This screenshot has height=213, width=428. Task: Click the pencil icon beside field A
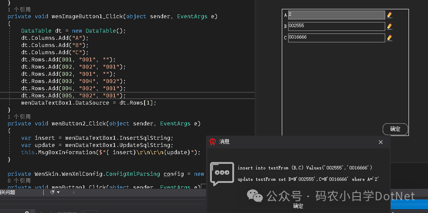(x=389, y=15)
